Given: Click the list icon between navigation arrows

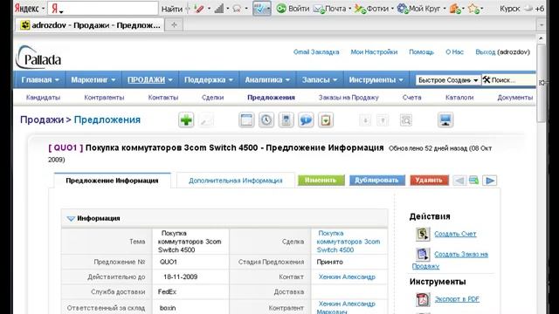Looking at the screenshot, I should (473, 181).
